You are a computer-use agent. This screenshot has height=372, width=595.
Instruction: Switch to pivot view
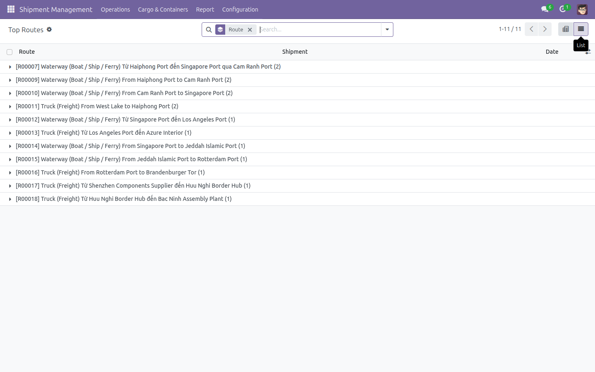(x=566, y=29)
